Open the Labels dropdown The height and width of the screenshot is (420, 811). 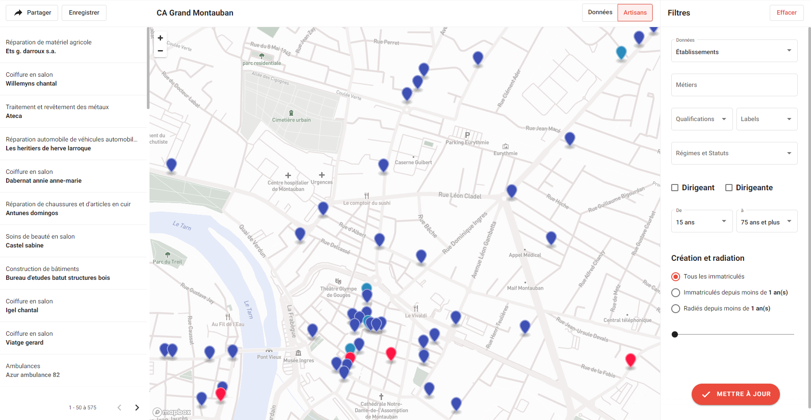767,119
